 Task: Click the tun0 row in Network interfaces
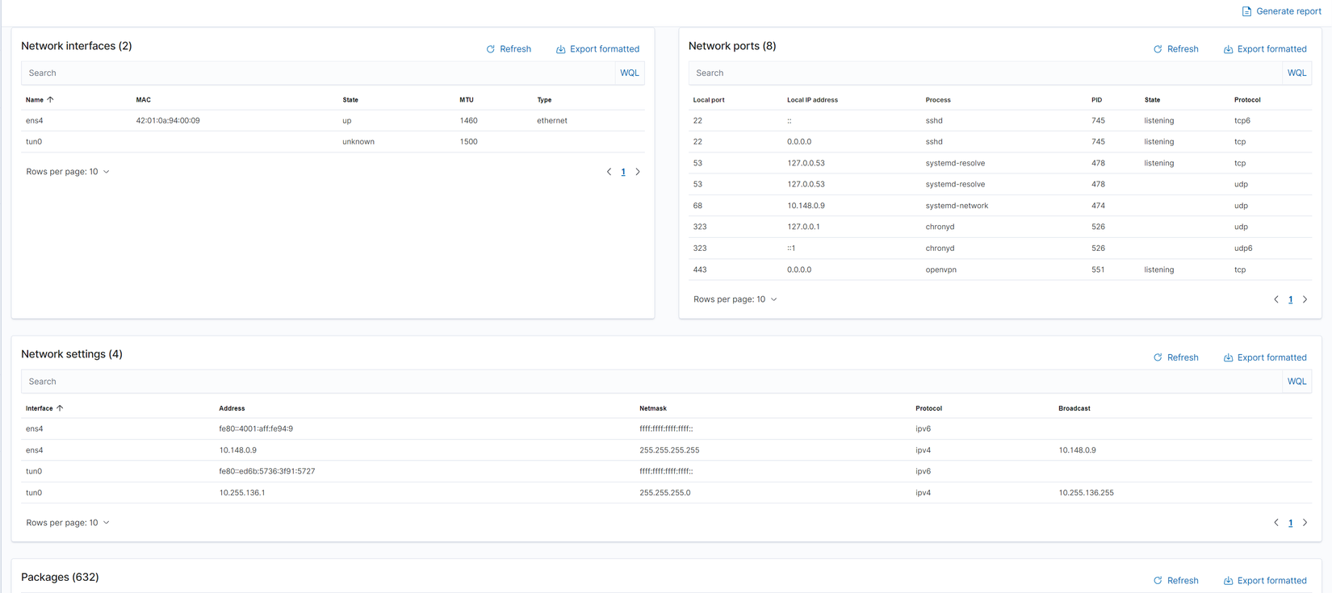point(333,142)
